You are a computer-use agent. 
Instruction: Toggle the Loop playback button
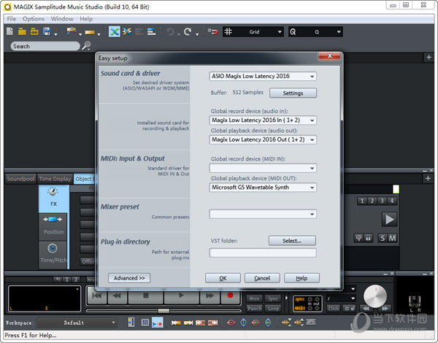(273, 309)
